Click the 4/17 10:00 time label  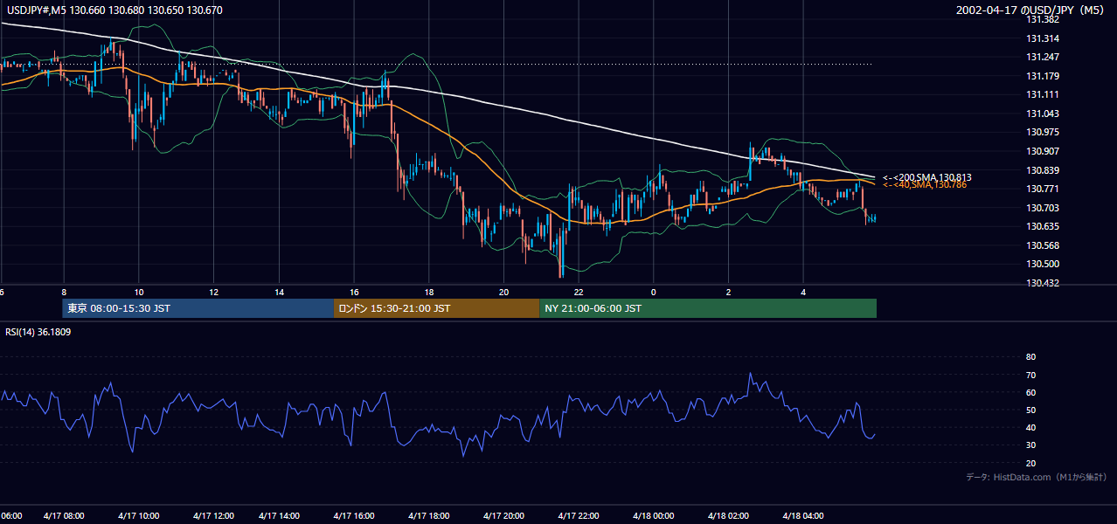(138, 516)
